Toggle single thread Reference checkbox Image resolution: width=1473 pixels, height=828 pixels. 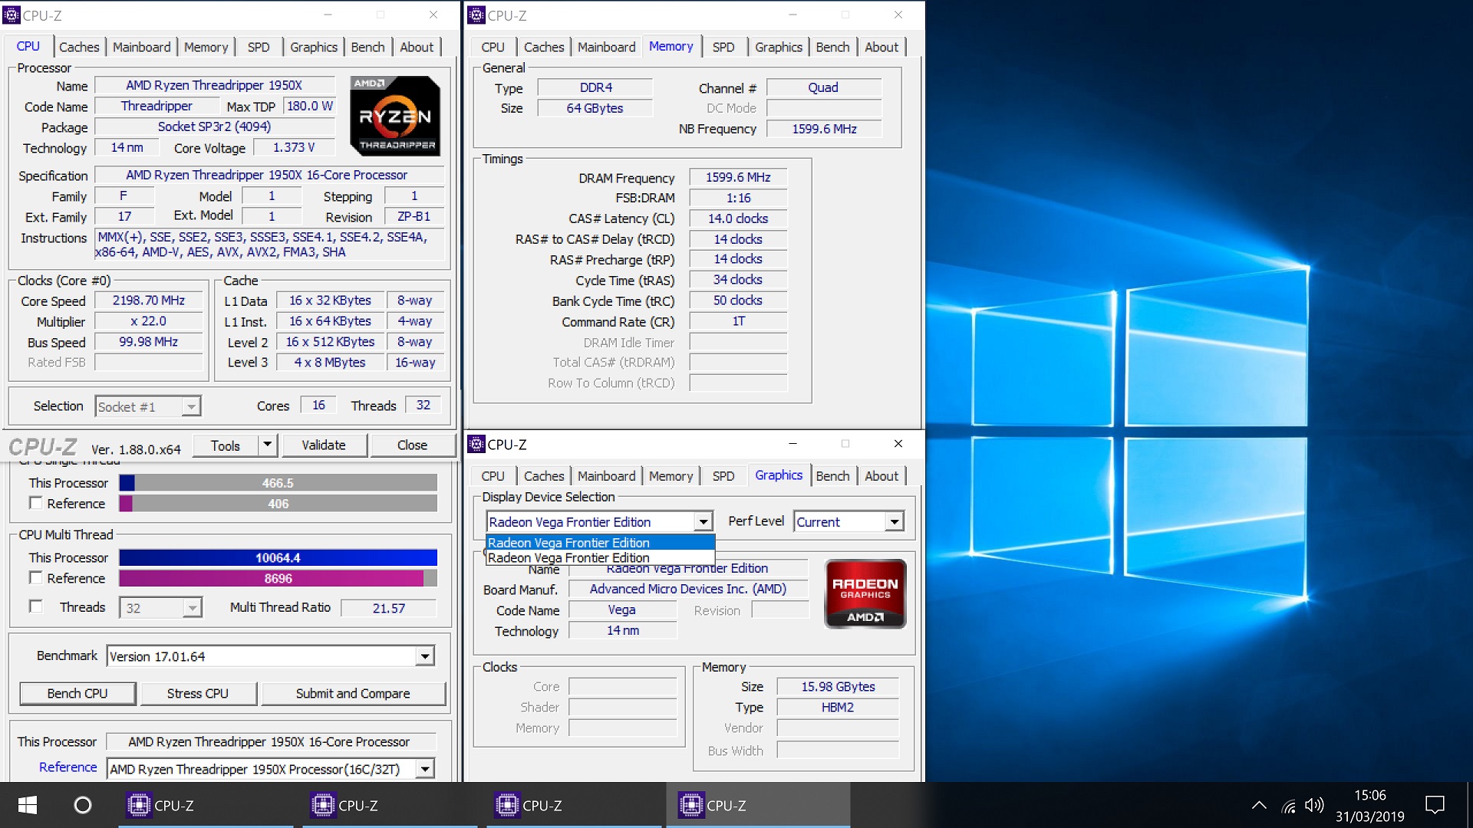pos(35,503)
